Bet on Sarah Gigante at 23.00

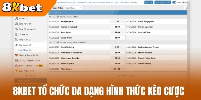[x=117, y=63]
